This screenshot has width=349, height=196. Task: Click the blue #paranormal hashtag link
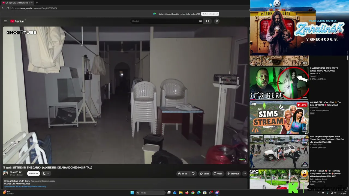point(10,186)
